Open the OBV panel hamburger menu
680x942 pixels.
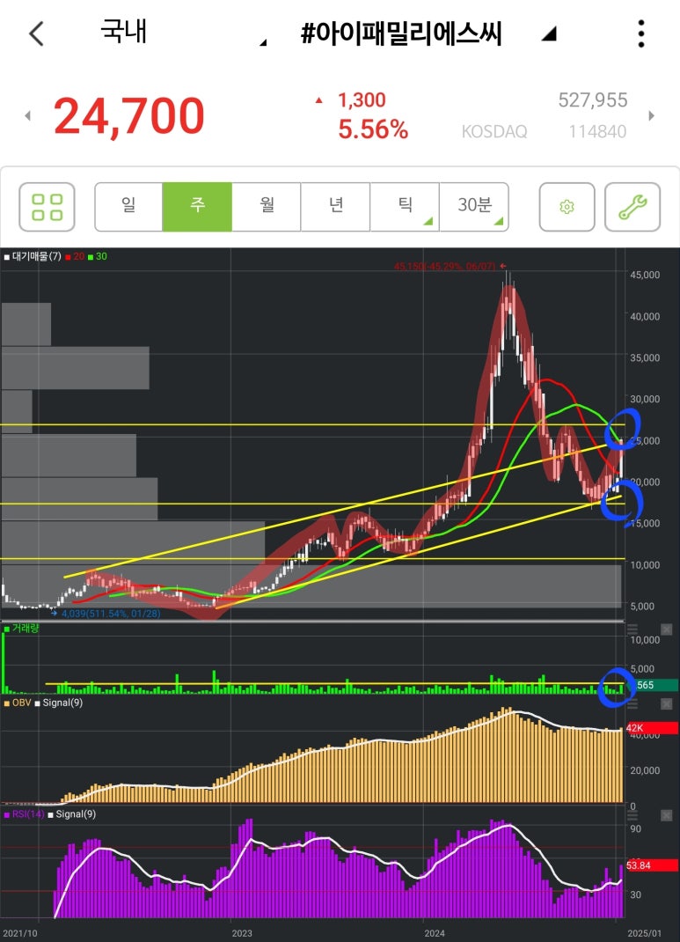click(x=632, y=703)
